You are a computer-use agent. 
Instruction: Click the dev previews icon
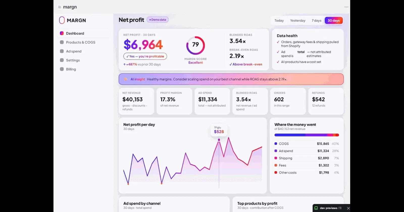click(316, 208)
